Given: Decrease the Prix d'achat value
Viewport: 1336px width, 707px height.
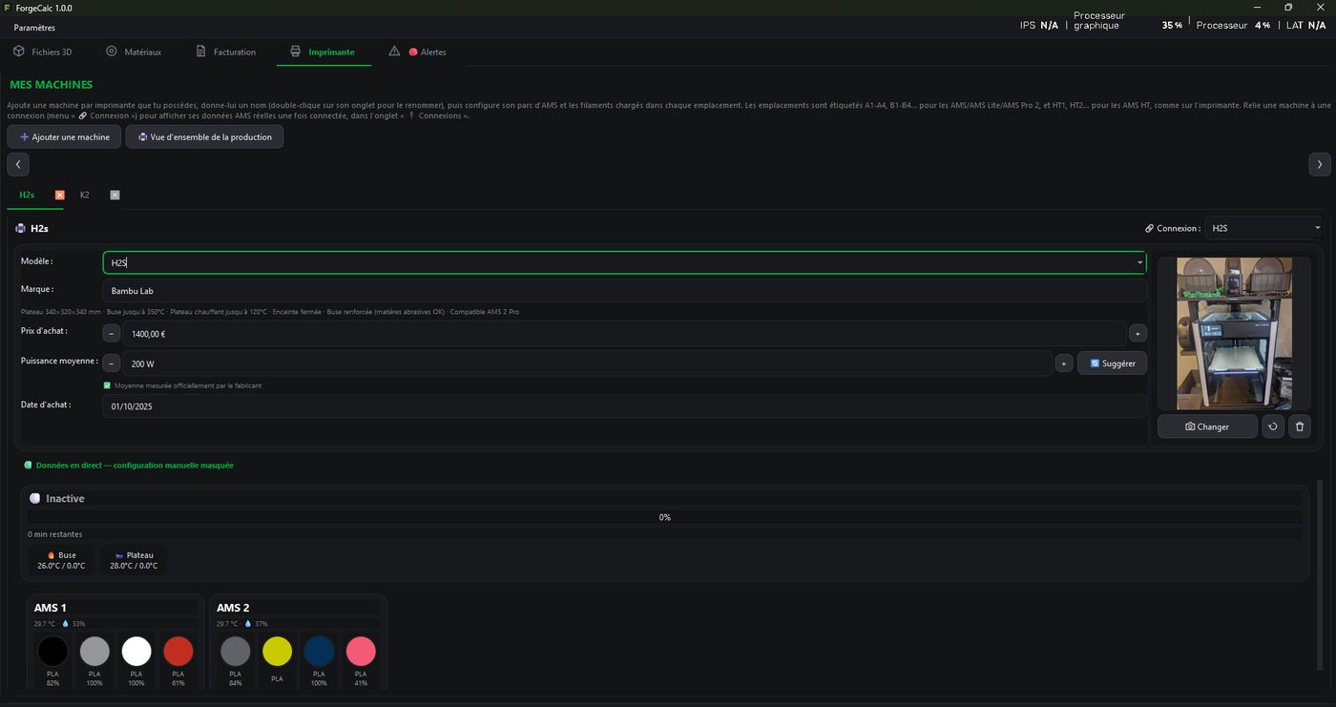Looking at the screenshot, I should coord(112,334).
